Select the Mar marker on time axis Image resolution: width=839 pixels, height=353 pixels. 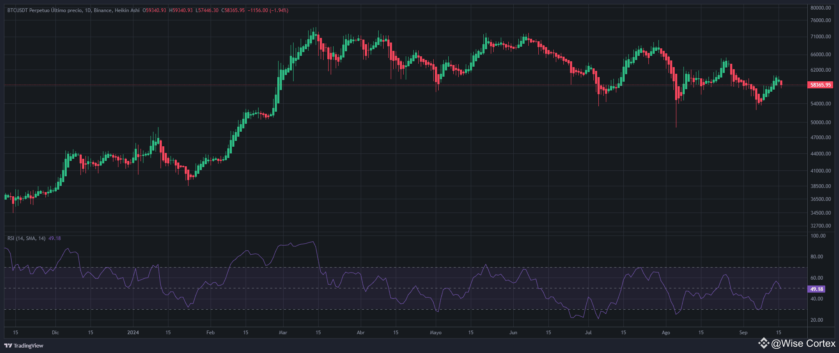click(x=283, y=333)
